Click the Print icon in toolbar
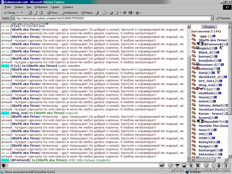 111,13
